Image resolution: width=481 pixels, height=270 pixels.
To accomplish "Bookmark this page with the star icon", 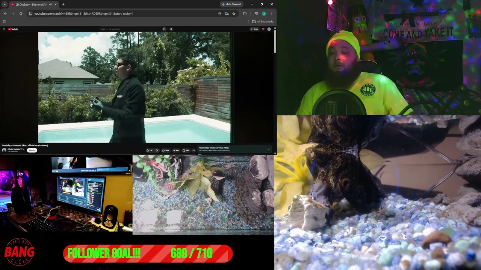I will point(234,13).
